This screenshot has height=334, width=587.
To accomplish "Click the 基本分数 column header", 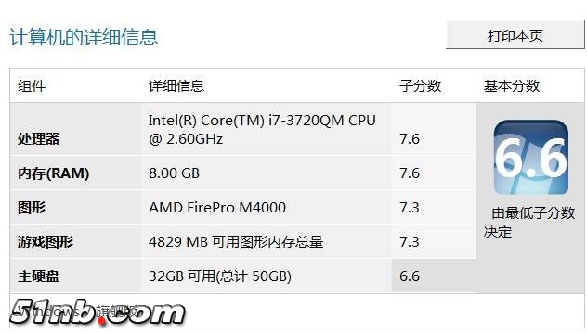I will [x=512, y=86].
